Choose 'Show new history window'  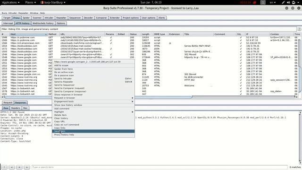coord(93,105)
